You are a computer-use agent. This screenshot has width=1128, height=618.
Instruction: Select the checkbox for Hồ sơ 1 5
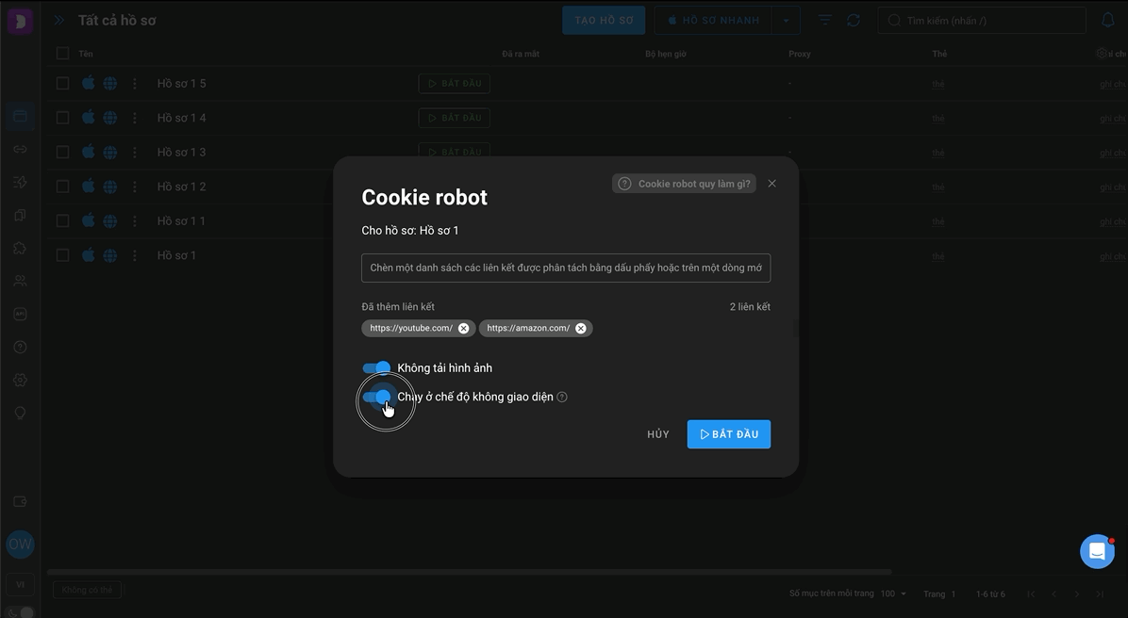click(x=62, y=83)
